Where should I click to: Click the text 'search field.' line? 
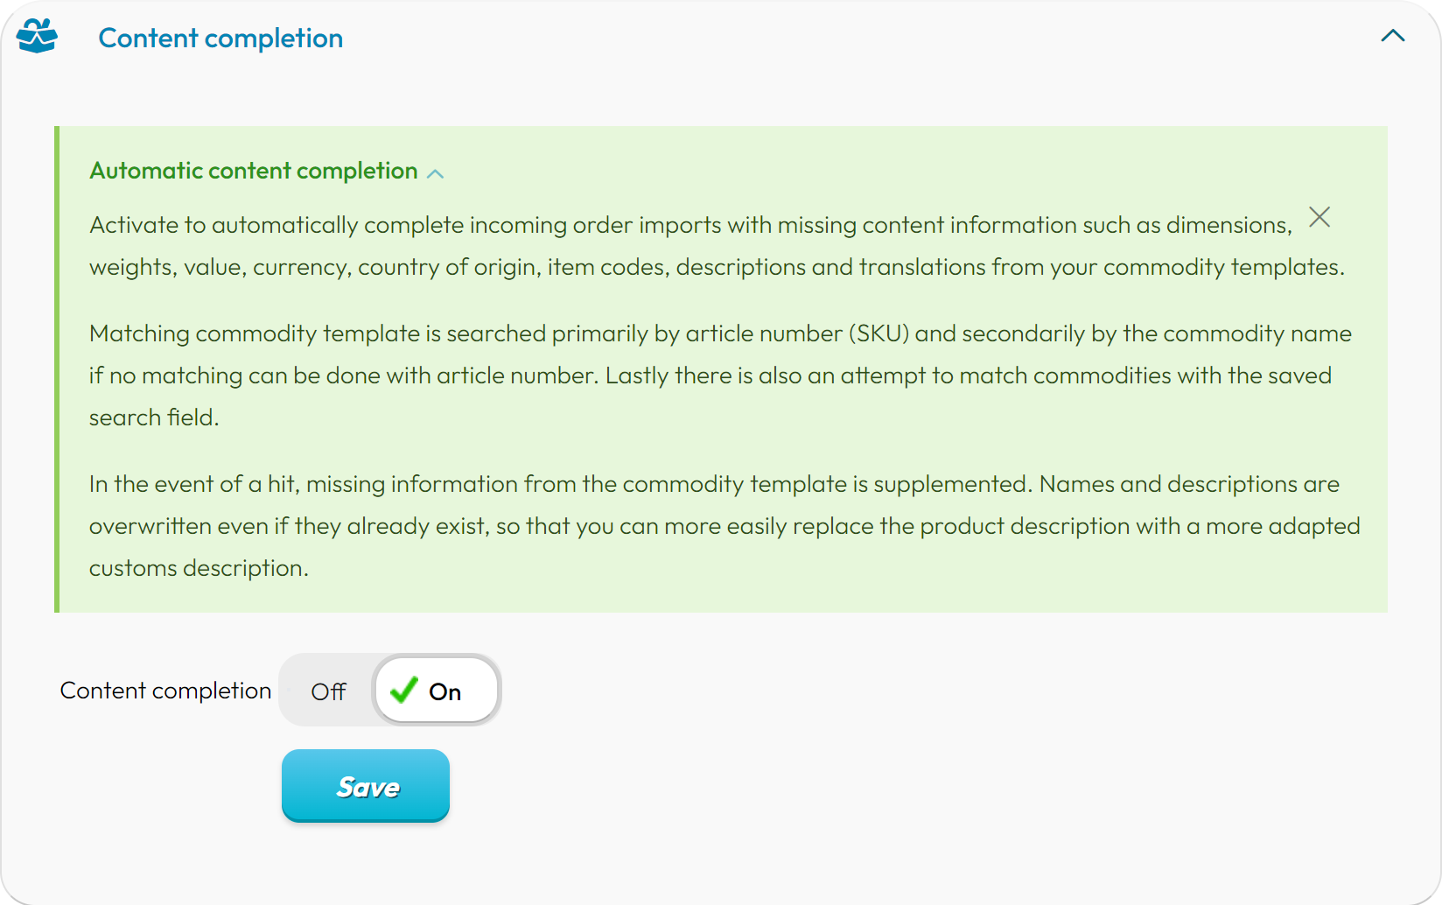154,417
